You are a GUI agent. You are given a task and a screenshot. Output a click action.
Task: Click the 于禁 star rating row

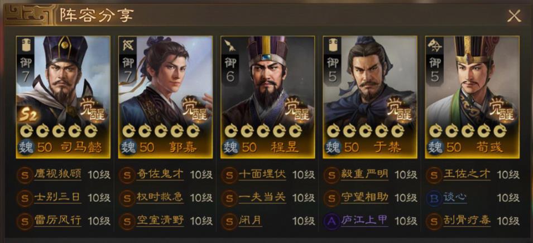point(366,130)
